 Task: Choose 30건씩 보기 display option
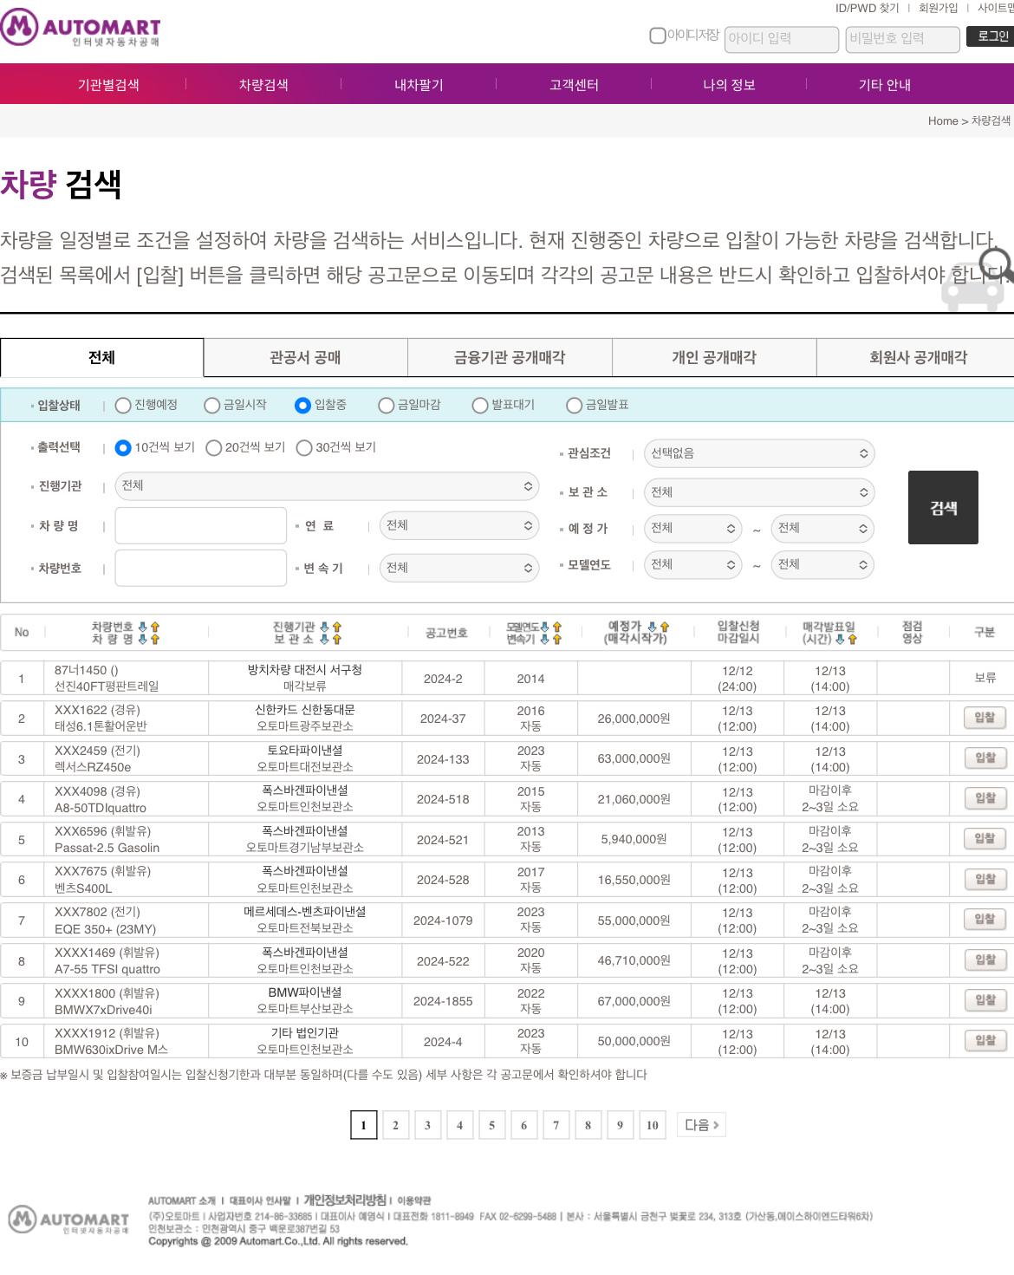click(x=304, y=448)
